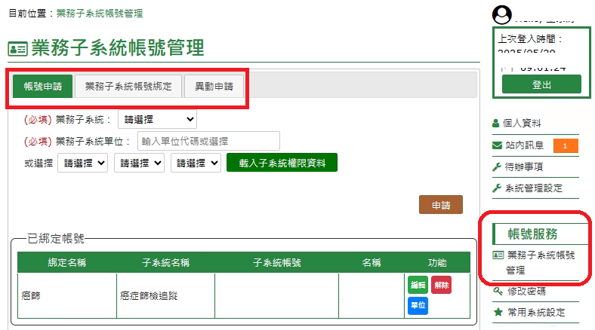Select the 帳號申請 tab
Screen dimensions: 595x330
tap(42, 86)
